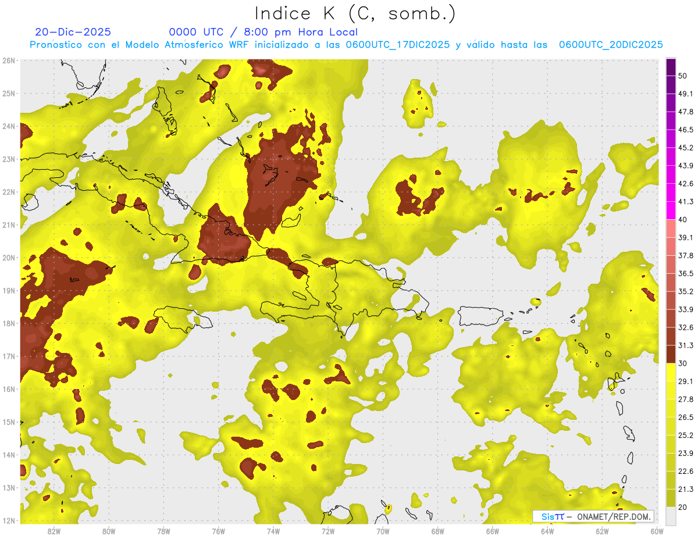Click the "49.1" color scale label
The width and height of the screenshot is (698, 539).
click(686, 94)
